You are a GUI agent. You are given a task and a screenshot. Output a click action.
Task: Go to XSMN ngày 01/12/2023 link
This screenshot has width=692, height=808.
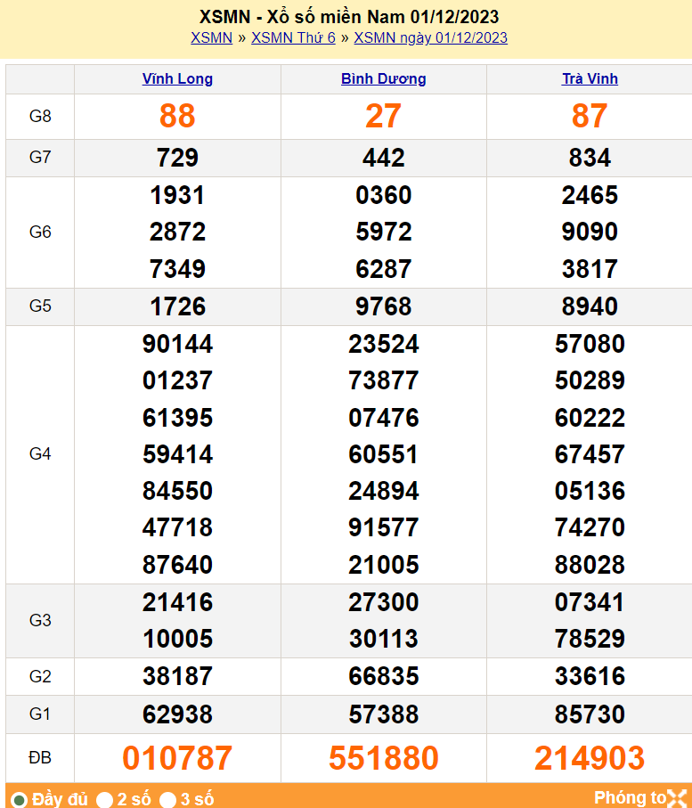pyautogui.click(x=430, y=37)
